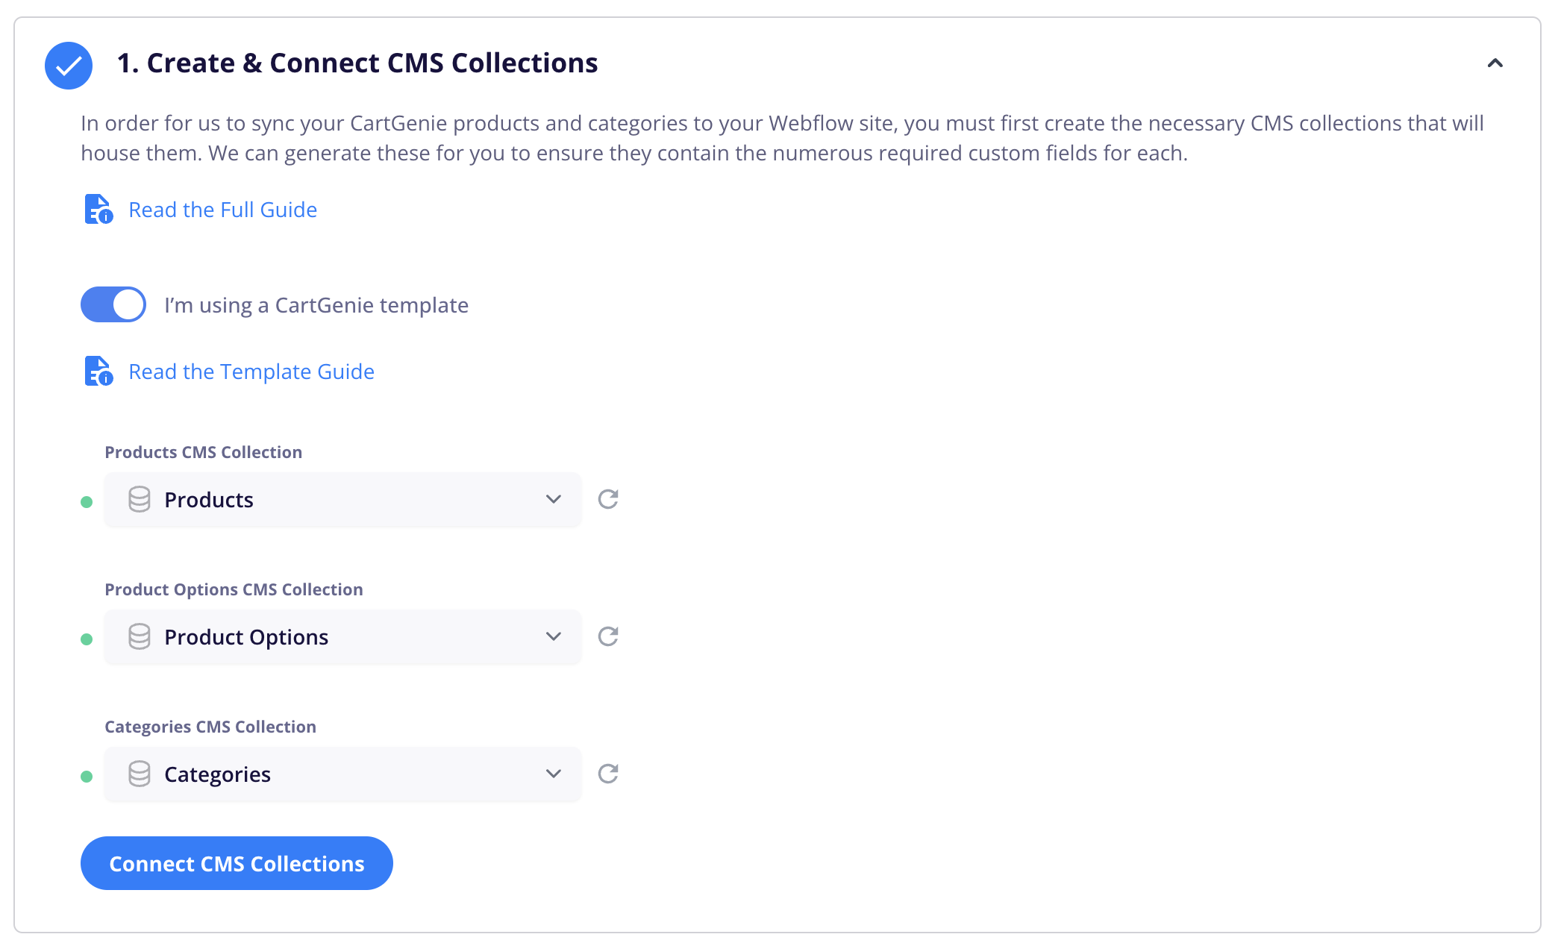Collapse the Create & Connect CMS Collections section
This screenshot has height=943, width=1558.
(x=1495, y=63)
